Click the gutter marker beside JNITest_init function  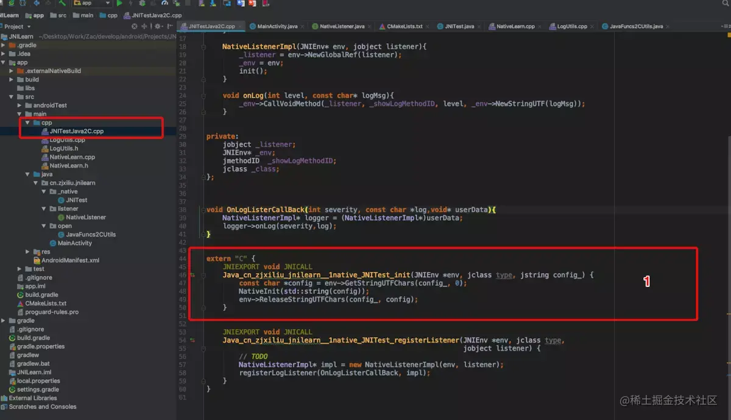coord(192,275)
